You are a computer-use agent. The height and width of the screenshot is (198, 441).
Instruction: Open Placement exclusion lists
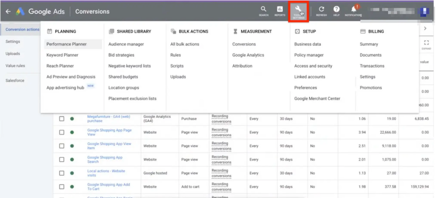coord(133,98)
